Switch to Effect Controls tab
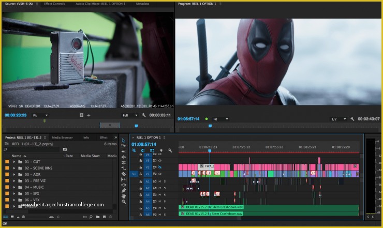The height and width of the screenshot is (228, 383). click(54, 4)
